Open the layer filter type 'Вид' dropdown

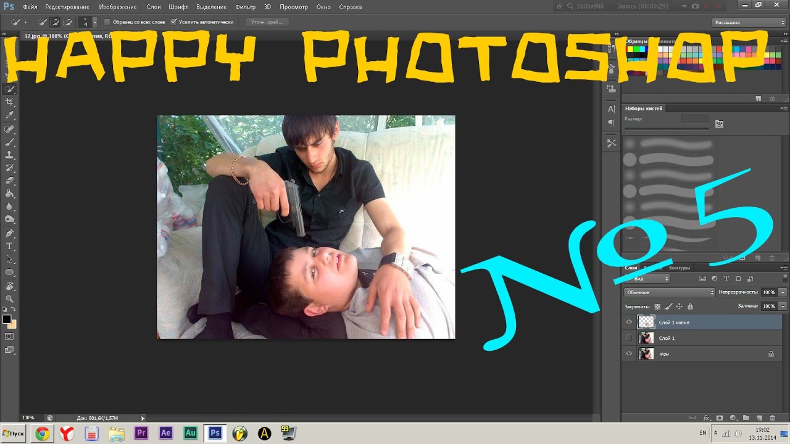[x=647, y=279]
